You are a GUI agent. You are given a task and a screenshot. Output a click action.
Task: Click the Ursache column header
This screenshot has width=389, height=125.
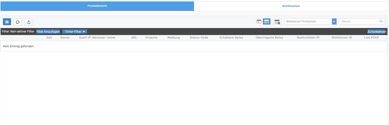tap(151, 38)
